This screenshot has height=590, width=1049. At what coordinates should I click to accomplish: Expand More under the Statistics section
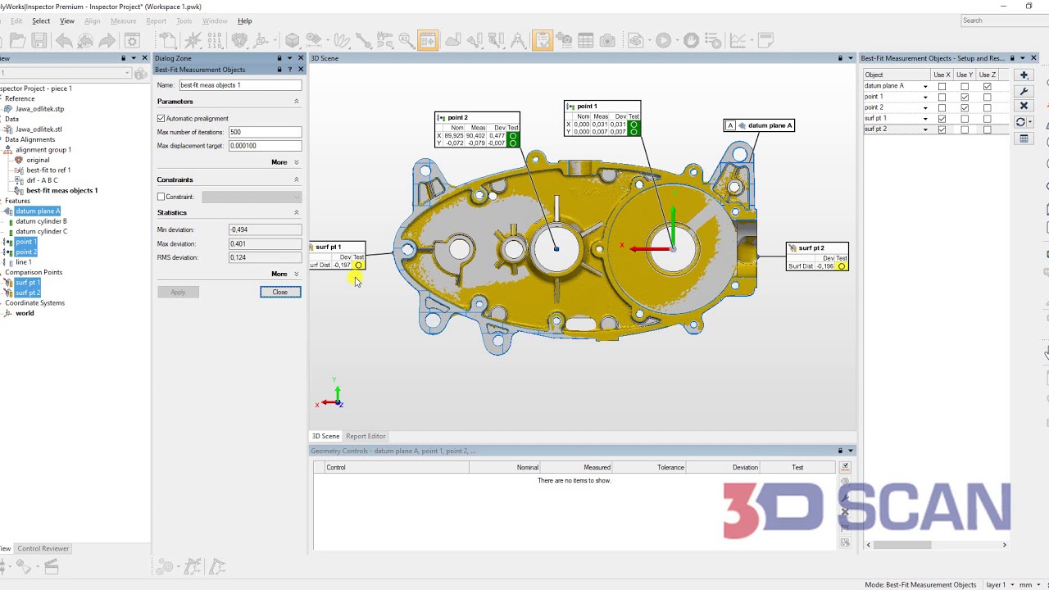pos(279,273)
